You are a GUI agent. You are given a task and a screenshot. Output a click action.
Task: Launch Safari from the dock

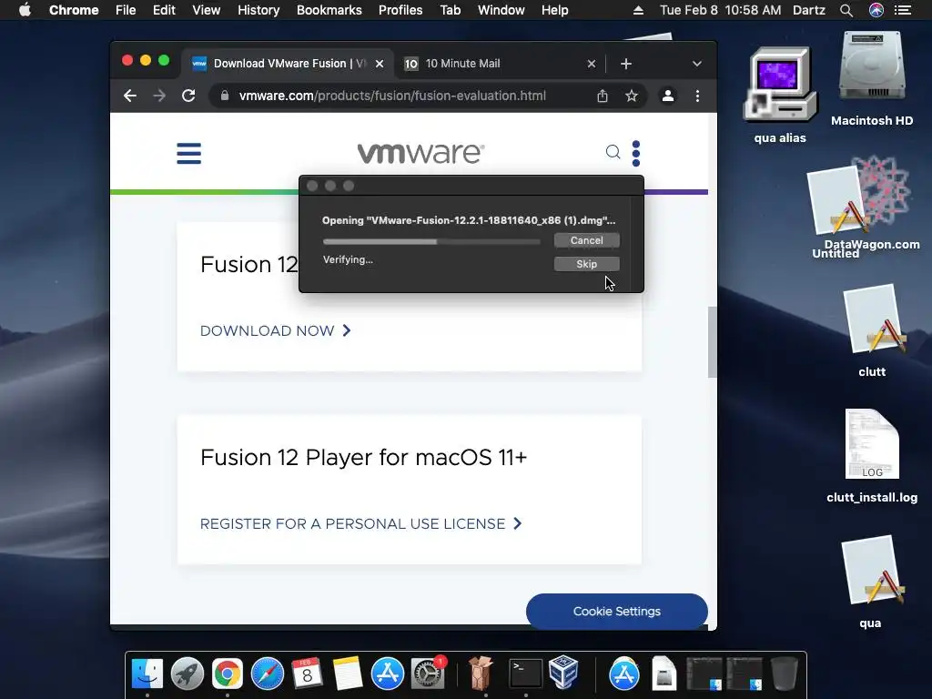coord(268,674)
